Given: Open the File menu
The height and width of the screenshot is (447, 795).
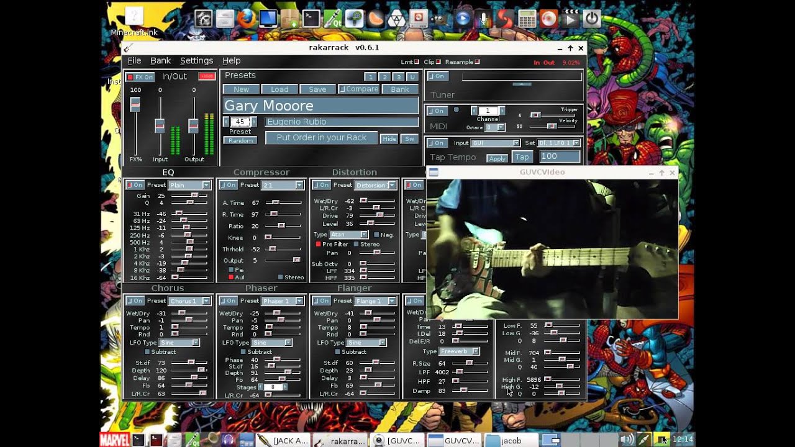Looking at the screenshot, I should coord(134,61).
